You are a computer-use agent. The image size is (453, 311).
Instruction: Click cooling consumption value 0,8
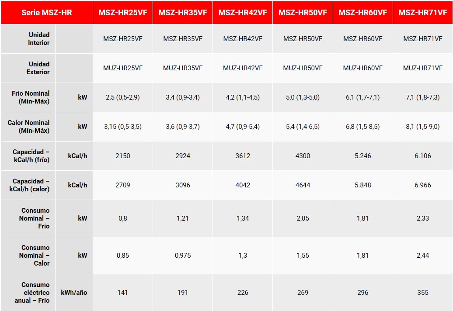point(123,218)
